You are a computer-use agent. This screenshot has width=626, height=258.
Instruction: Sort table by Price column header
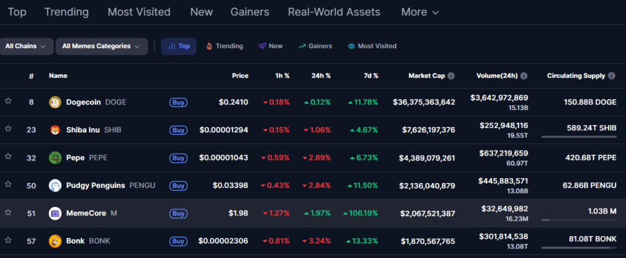240,76
